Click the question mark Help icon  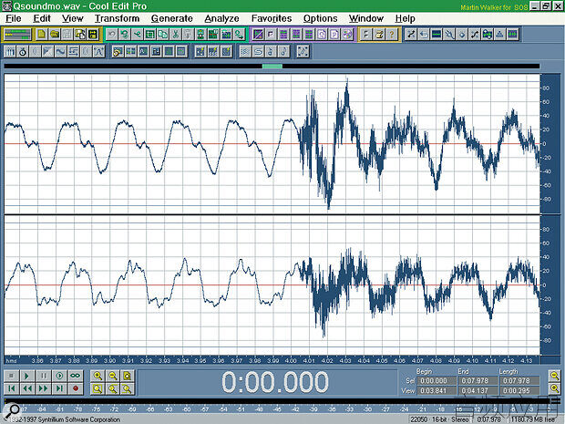click(391, 35)
